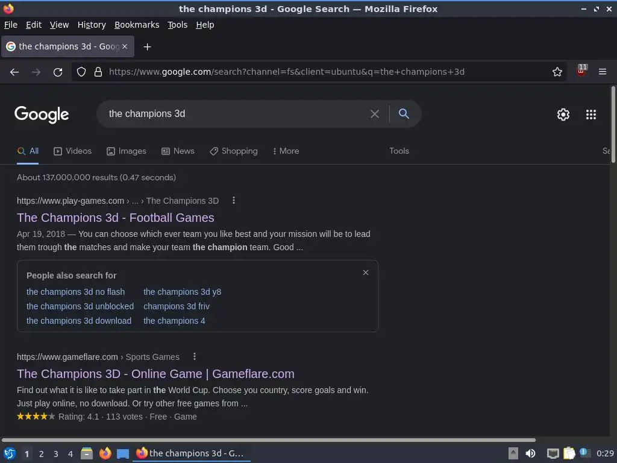Go back with the browser back arrow
The image size is (617, 463).
(x=14, y=72)
